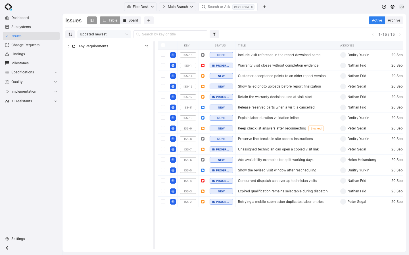
Task: Click the orange priority icon for ISS-14
Action: (x=203, y=76)
